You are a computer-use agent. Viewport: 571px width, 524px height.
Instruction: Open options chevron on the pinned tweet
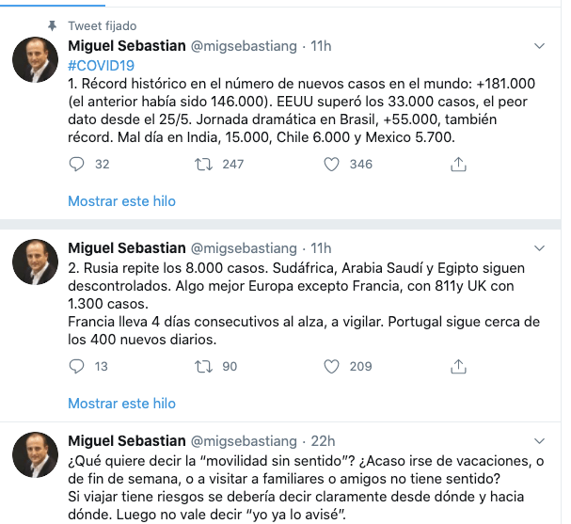point(540,45)
